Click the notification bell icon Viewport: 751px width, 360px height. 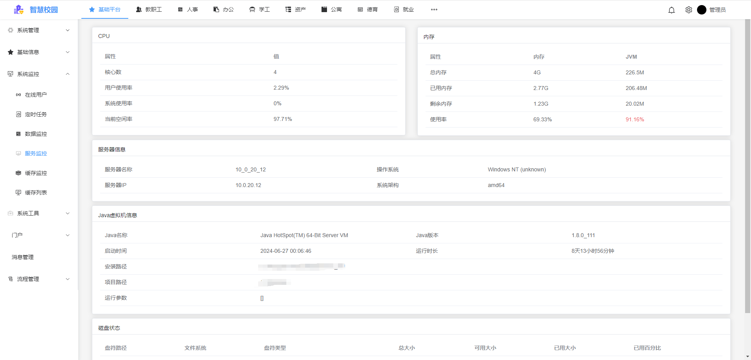(672, 10)
